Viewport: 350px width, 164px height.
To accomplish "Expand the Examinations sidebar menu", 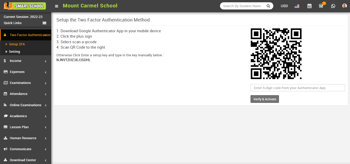I will pyautogui.click(x=25, y=83).
